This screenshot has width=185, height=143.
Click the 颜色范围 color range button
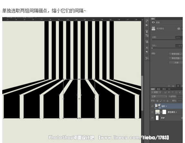pyautogui.click(x=176, y=58)
